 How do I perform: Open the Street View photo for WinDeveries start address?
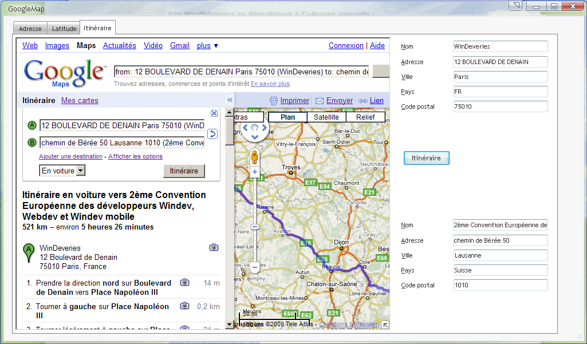click(x=214, y=247)
